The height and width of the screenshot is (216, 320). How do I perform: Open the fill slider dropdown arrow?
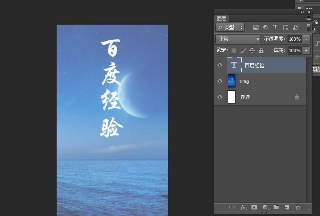coord(306,51)
